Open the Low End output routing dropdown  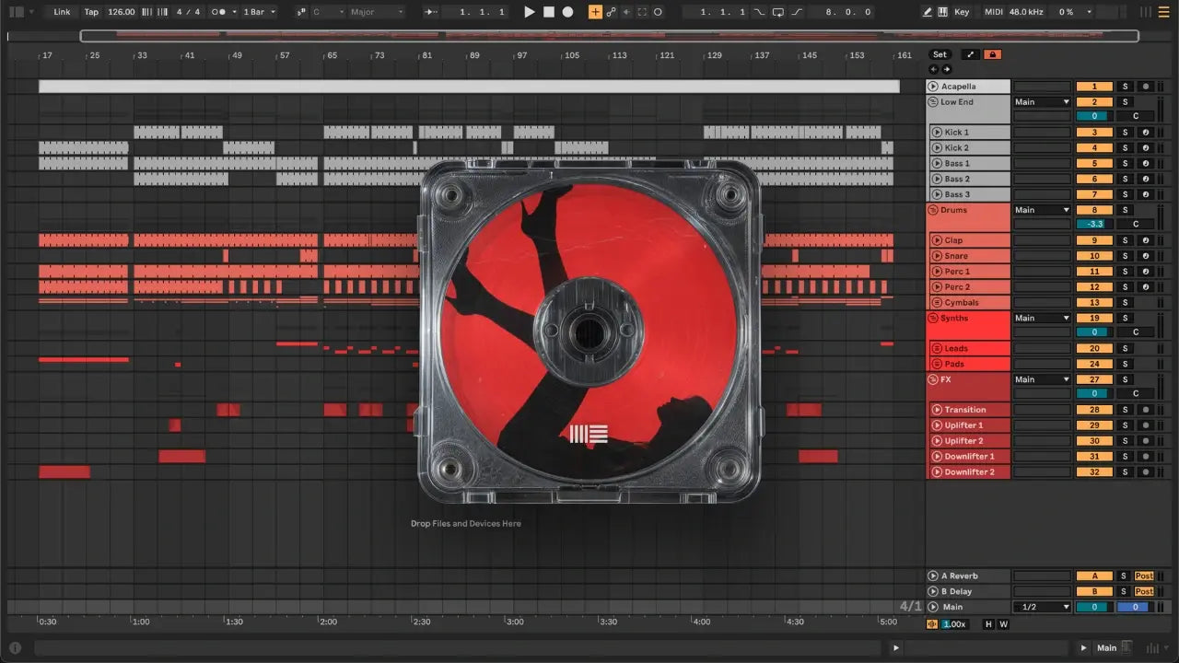(x=1042, y=102)
